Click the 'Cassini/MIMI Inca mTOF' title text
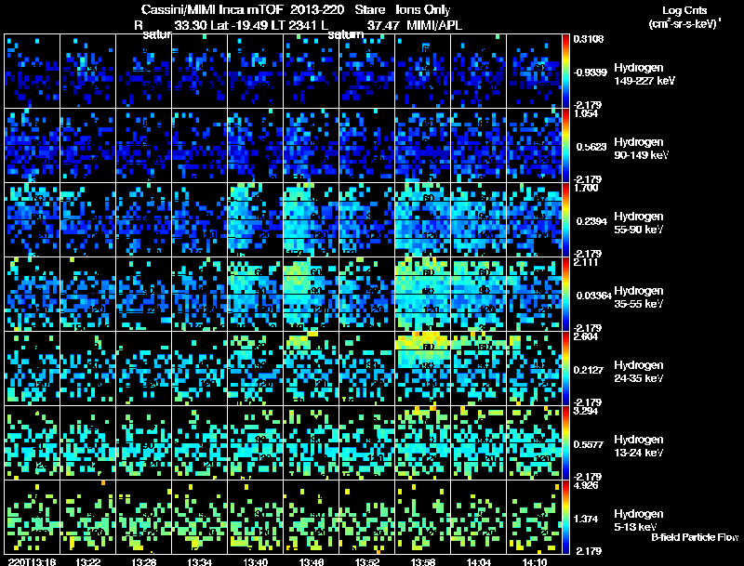Screen dimensions: 744x566 212,10
